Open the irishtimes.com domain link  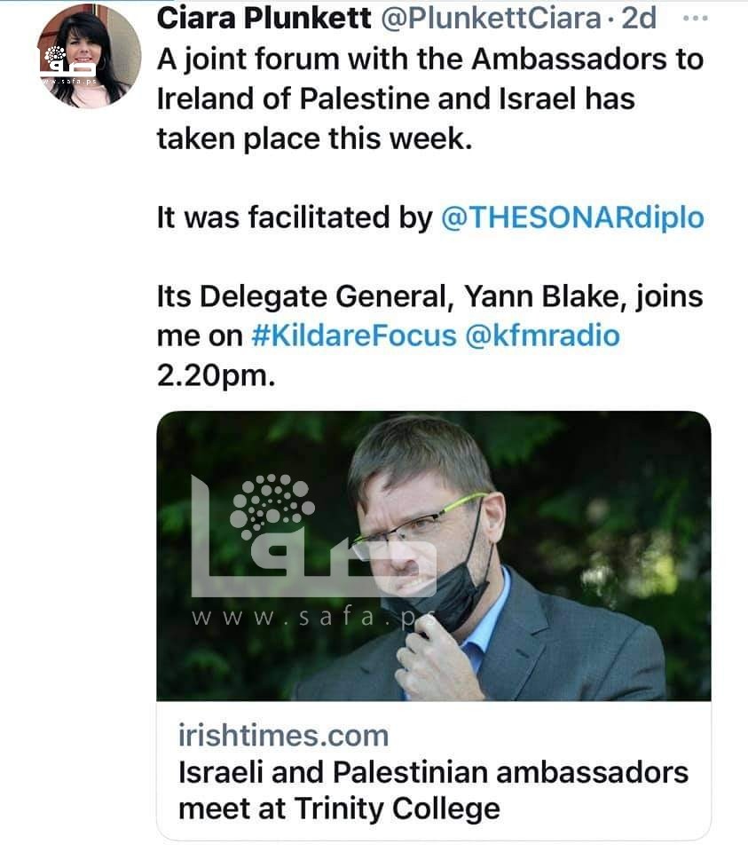283,735
